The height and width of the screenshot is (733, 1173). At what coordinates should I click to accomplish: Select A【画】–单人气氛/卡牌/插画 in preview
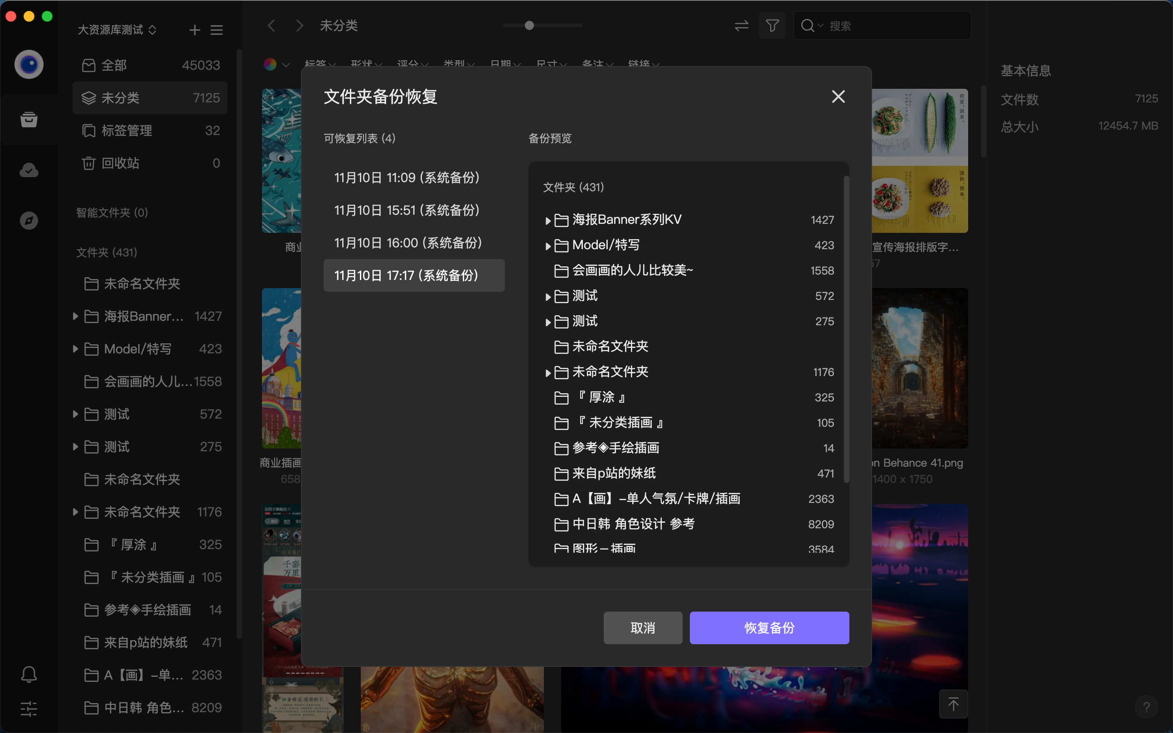[x=688, y=499]
